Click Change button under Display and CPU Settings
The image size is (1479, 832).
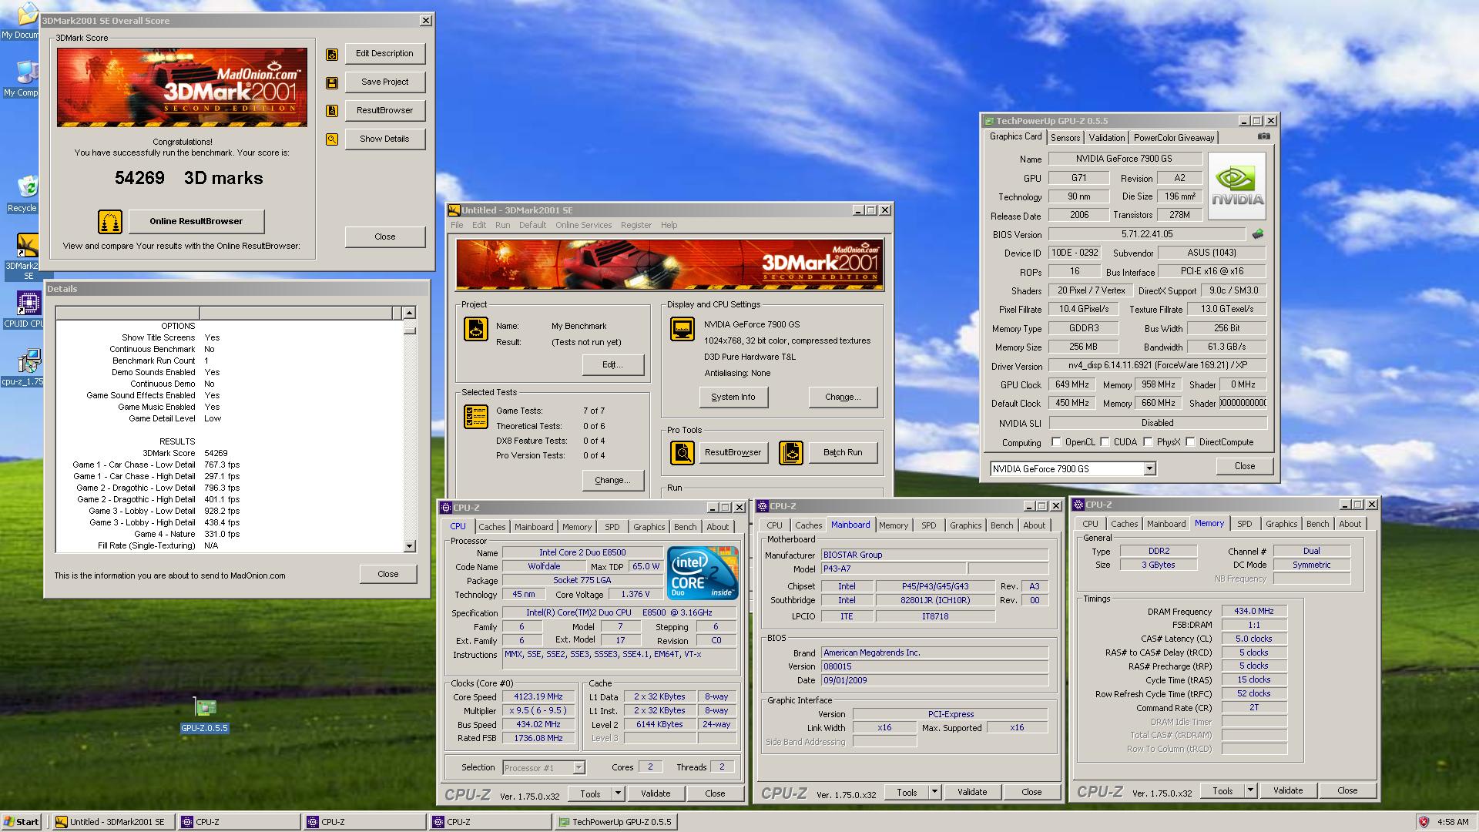843,397
